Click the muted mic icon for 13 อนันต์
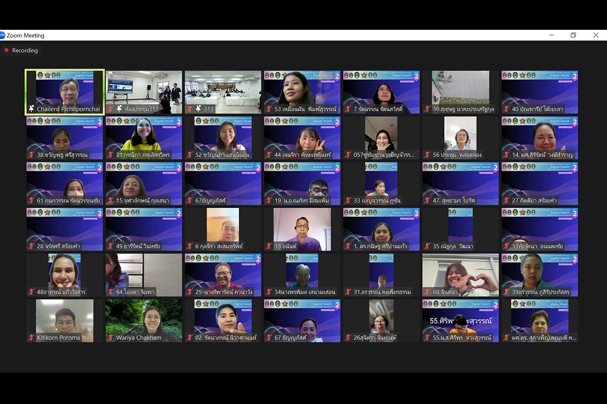 269,246
